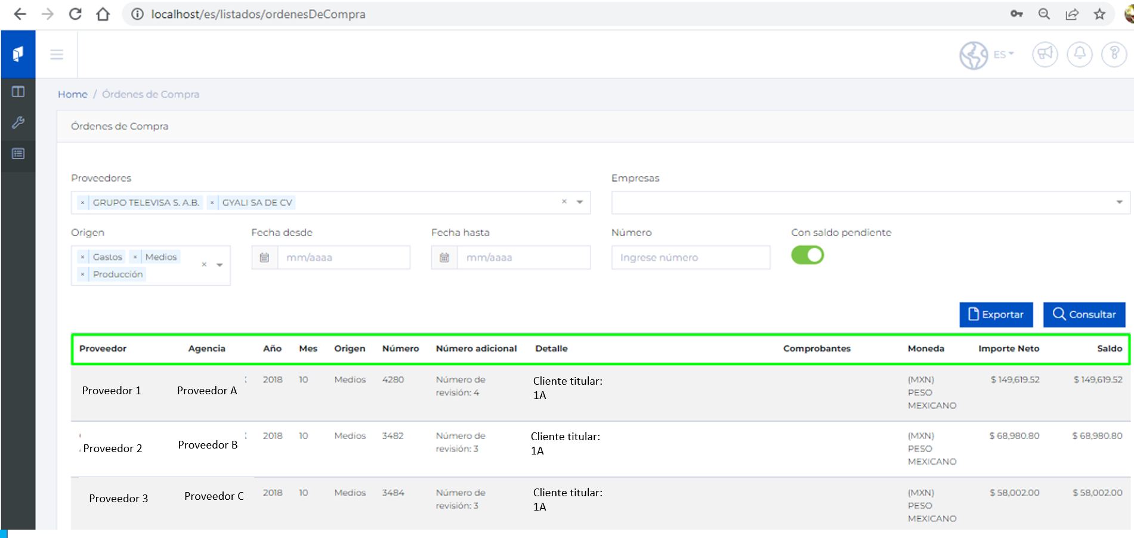This screenshot has width=1134, height=538.
Task: Click the panel layout sidebar icon
Action: click(x=18, y=91)
